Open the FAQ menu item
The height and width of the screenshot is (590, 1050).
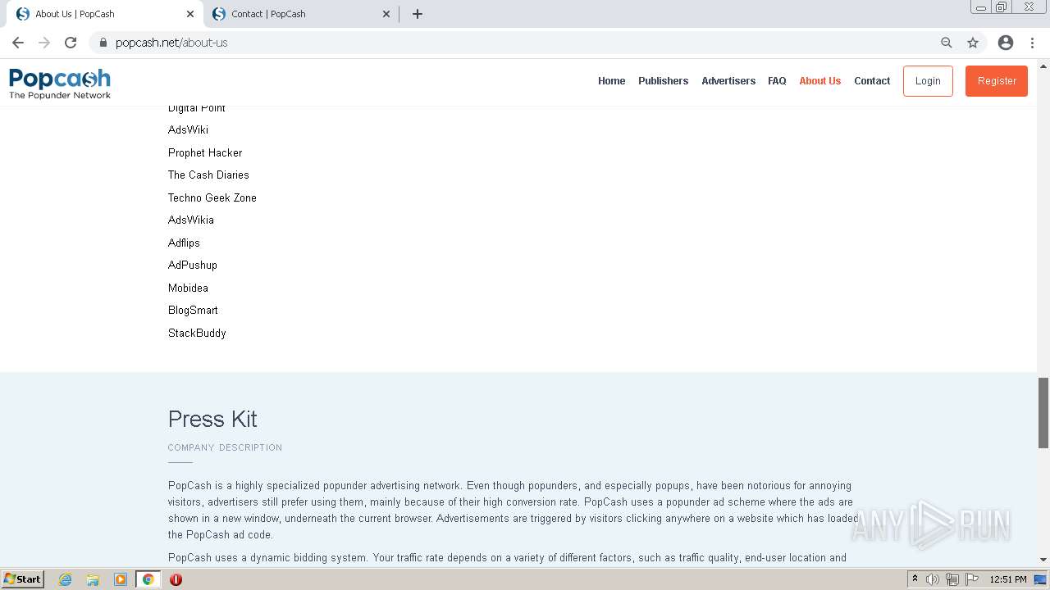(777, 81)
